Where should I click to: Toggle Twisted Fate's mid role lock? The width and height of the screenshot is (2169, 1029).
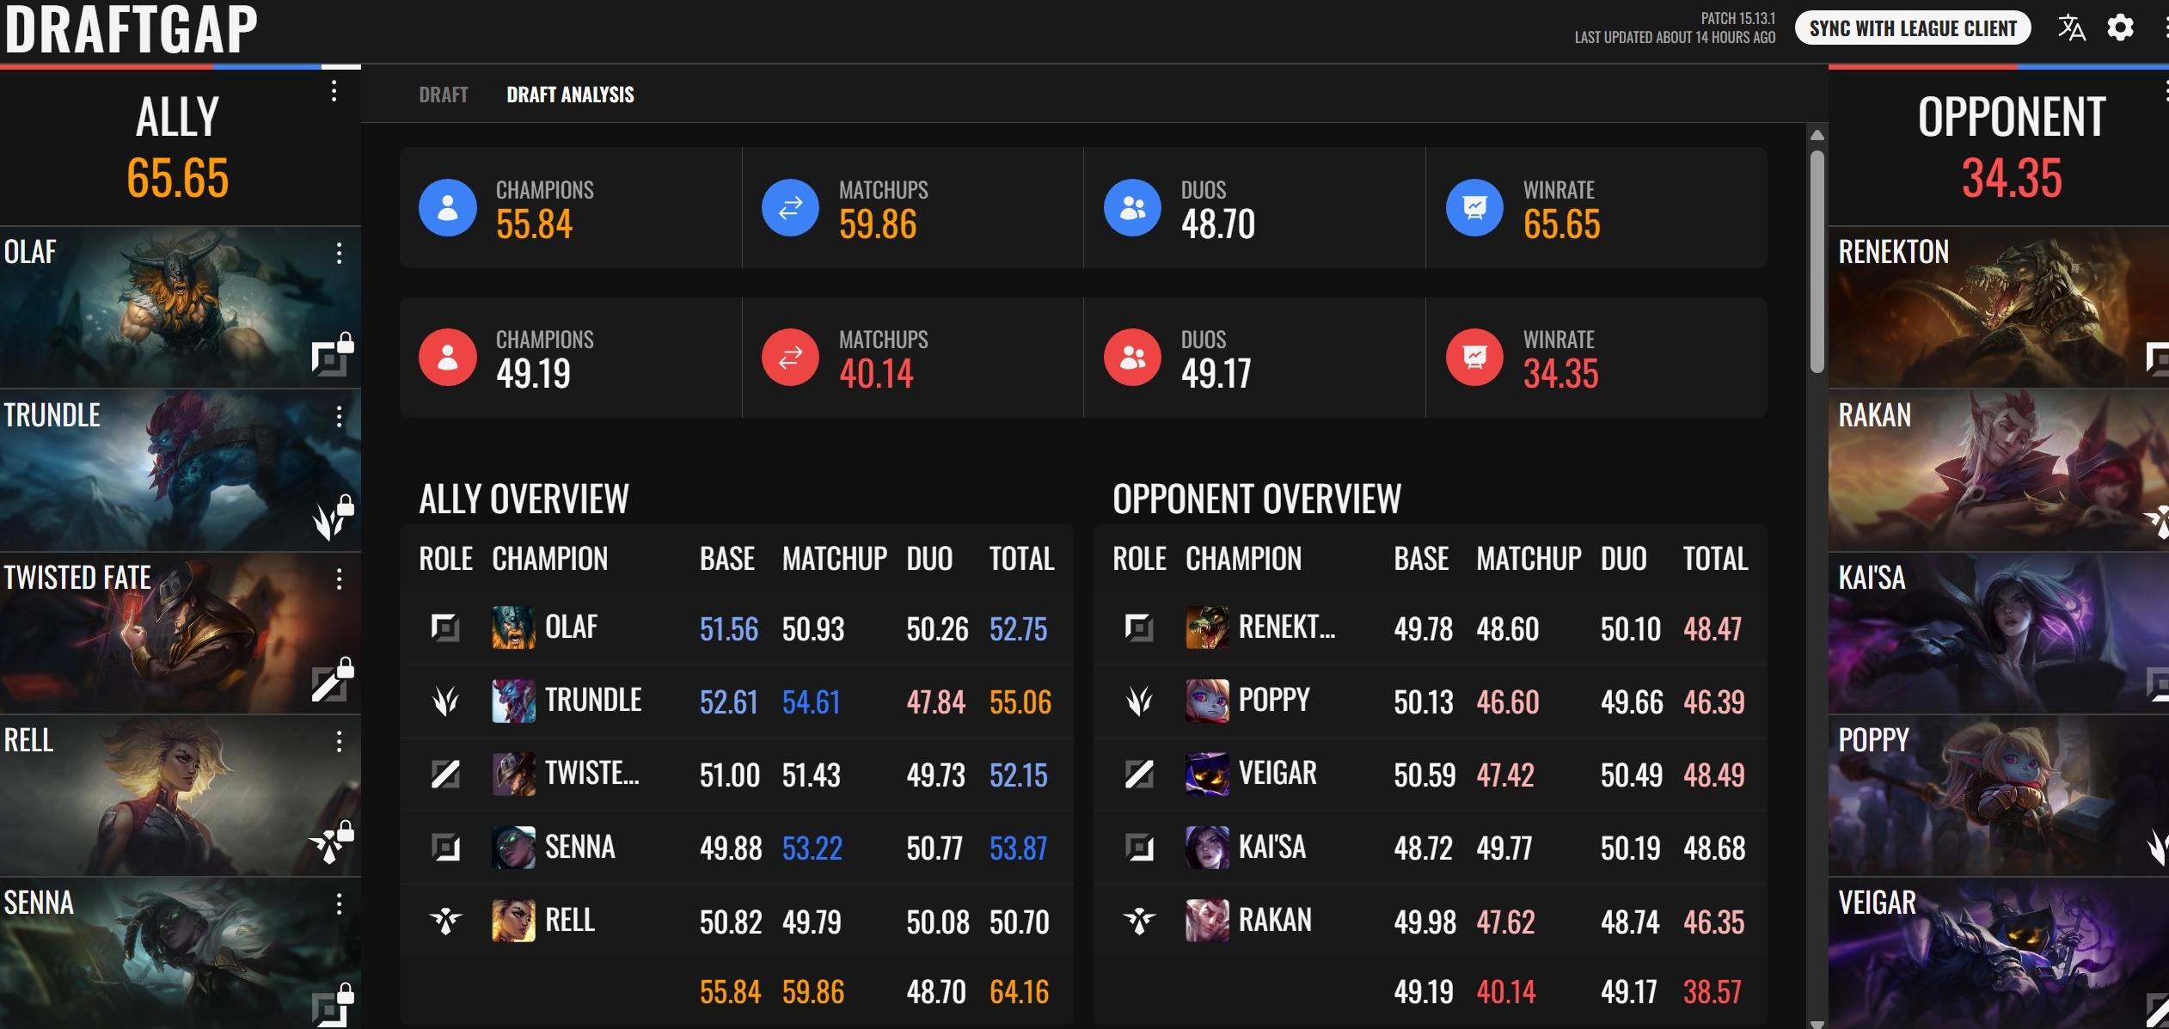click(332, 680)
